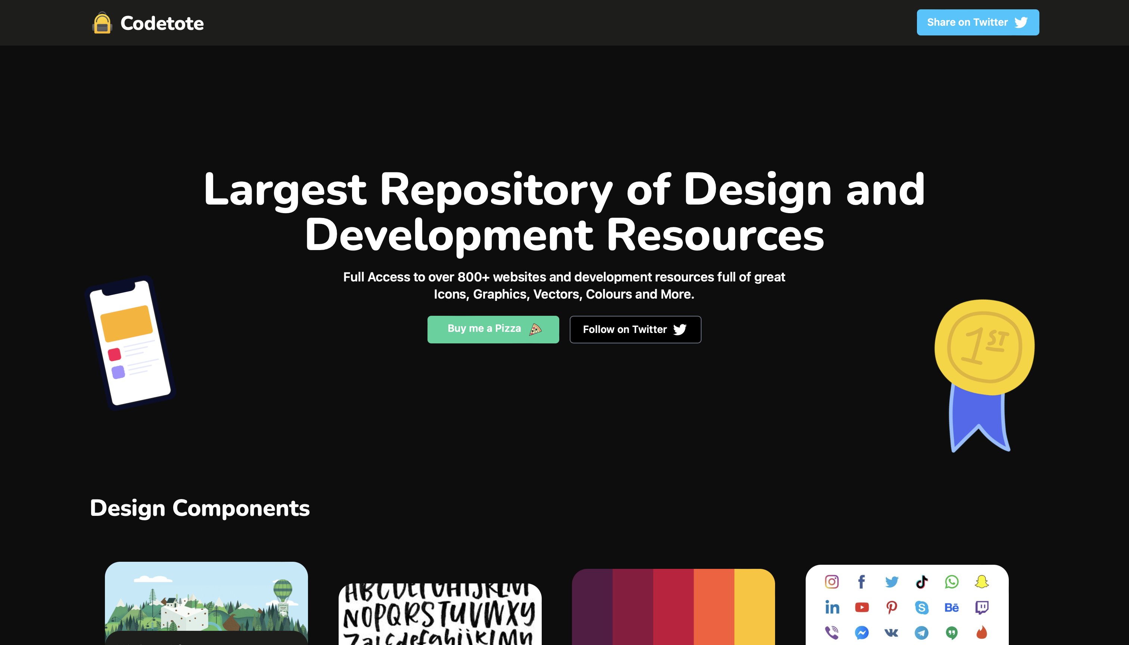1129x645 pixels.
Task: Select the Behance icon
Action: click(951, 607)
